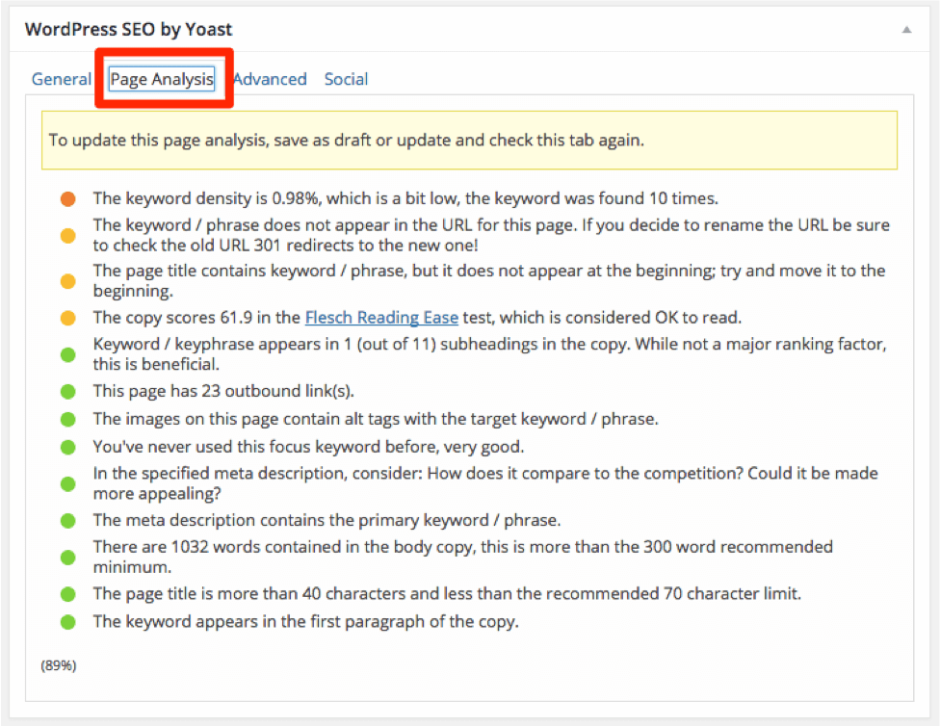Click 'You've never used this focus keyword before' text

pos(308,447)
